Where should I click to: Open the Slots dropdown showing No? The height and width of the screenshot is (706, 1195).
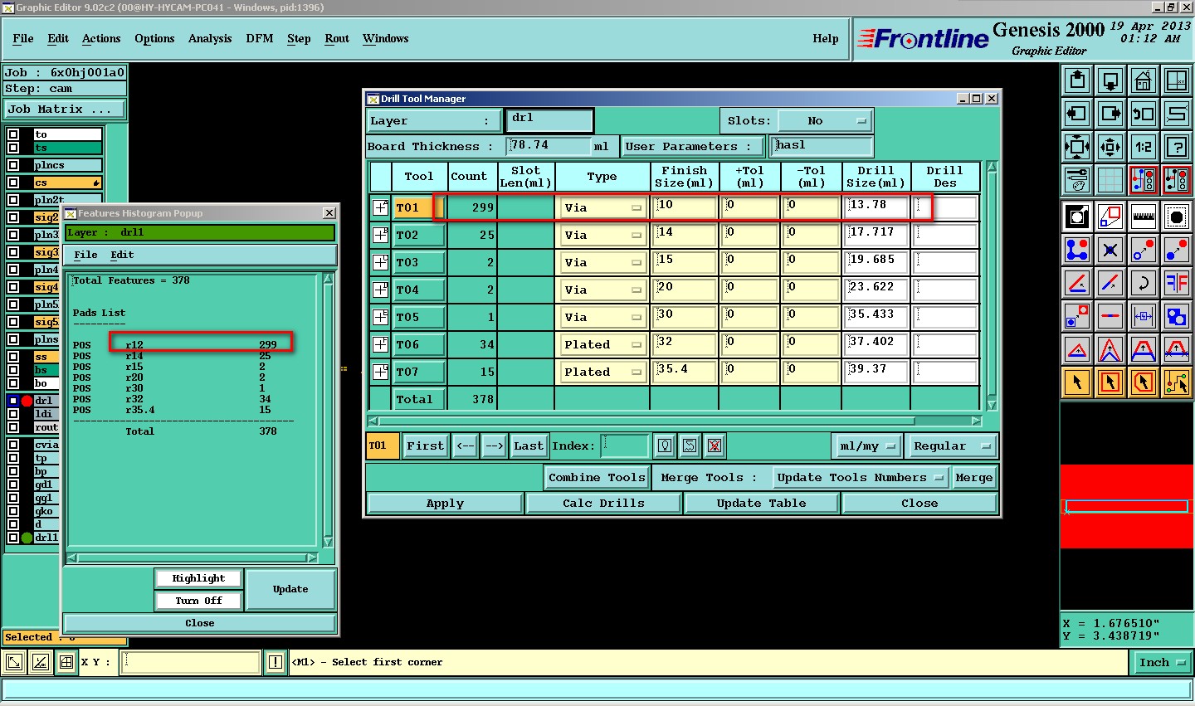coord(825,121)
